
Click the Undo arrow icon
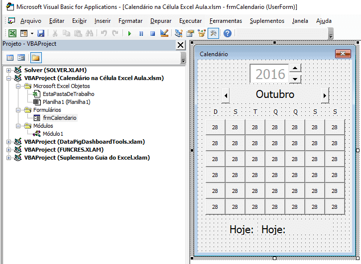(x=104, y=34)
